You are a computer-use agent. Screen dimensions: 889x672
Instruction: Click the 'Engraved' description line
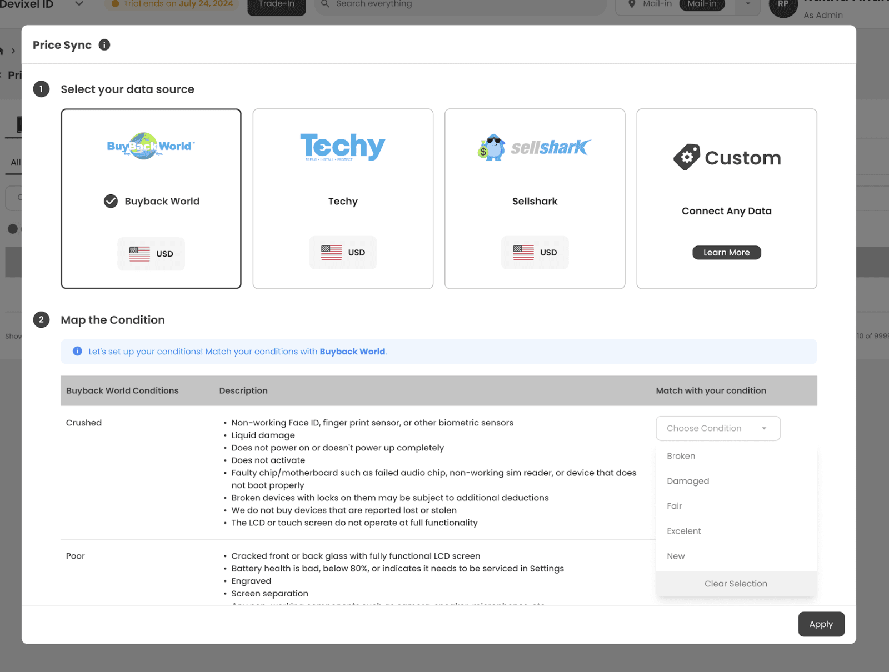(251, 581)
